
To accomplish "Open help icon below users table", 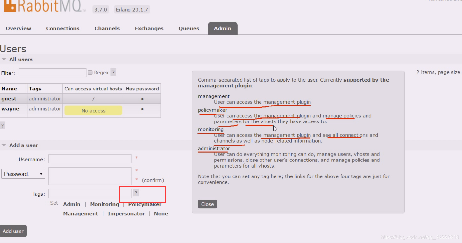I will click(x=2, y=126).
